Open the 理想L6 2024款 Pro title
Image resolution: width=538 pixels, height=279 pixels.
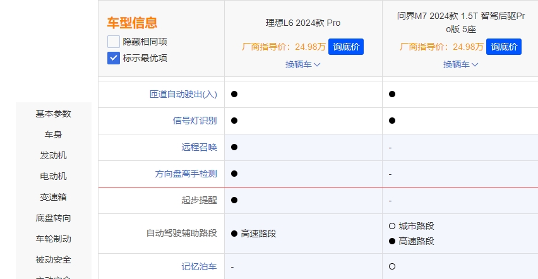(303, 23)
